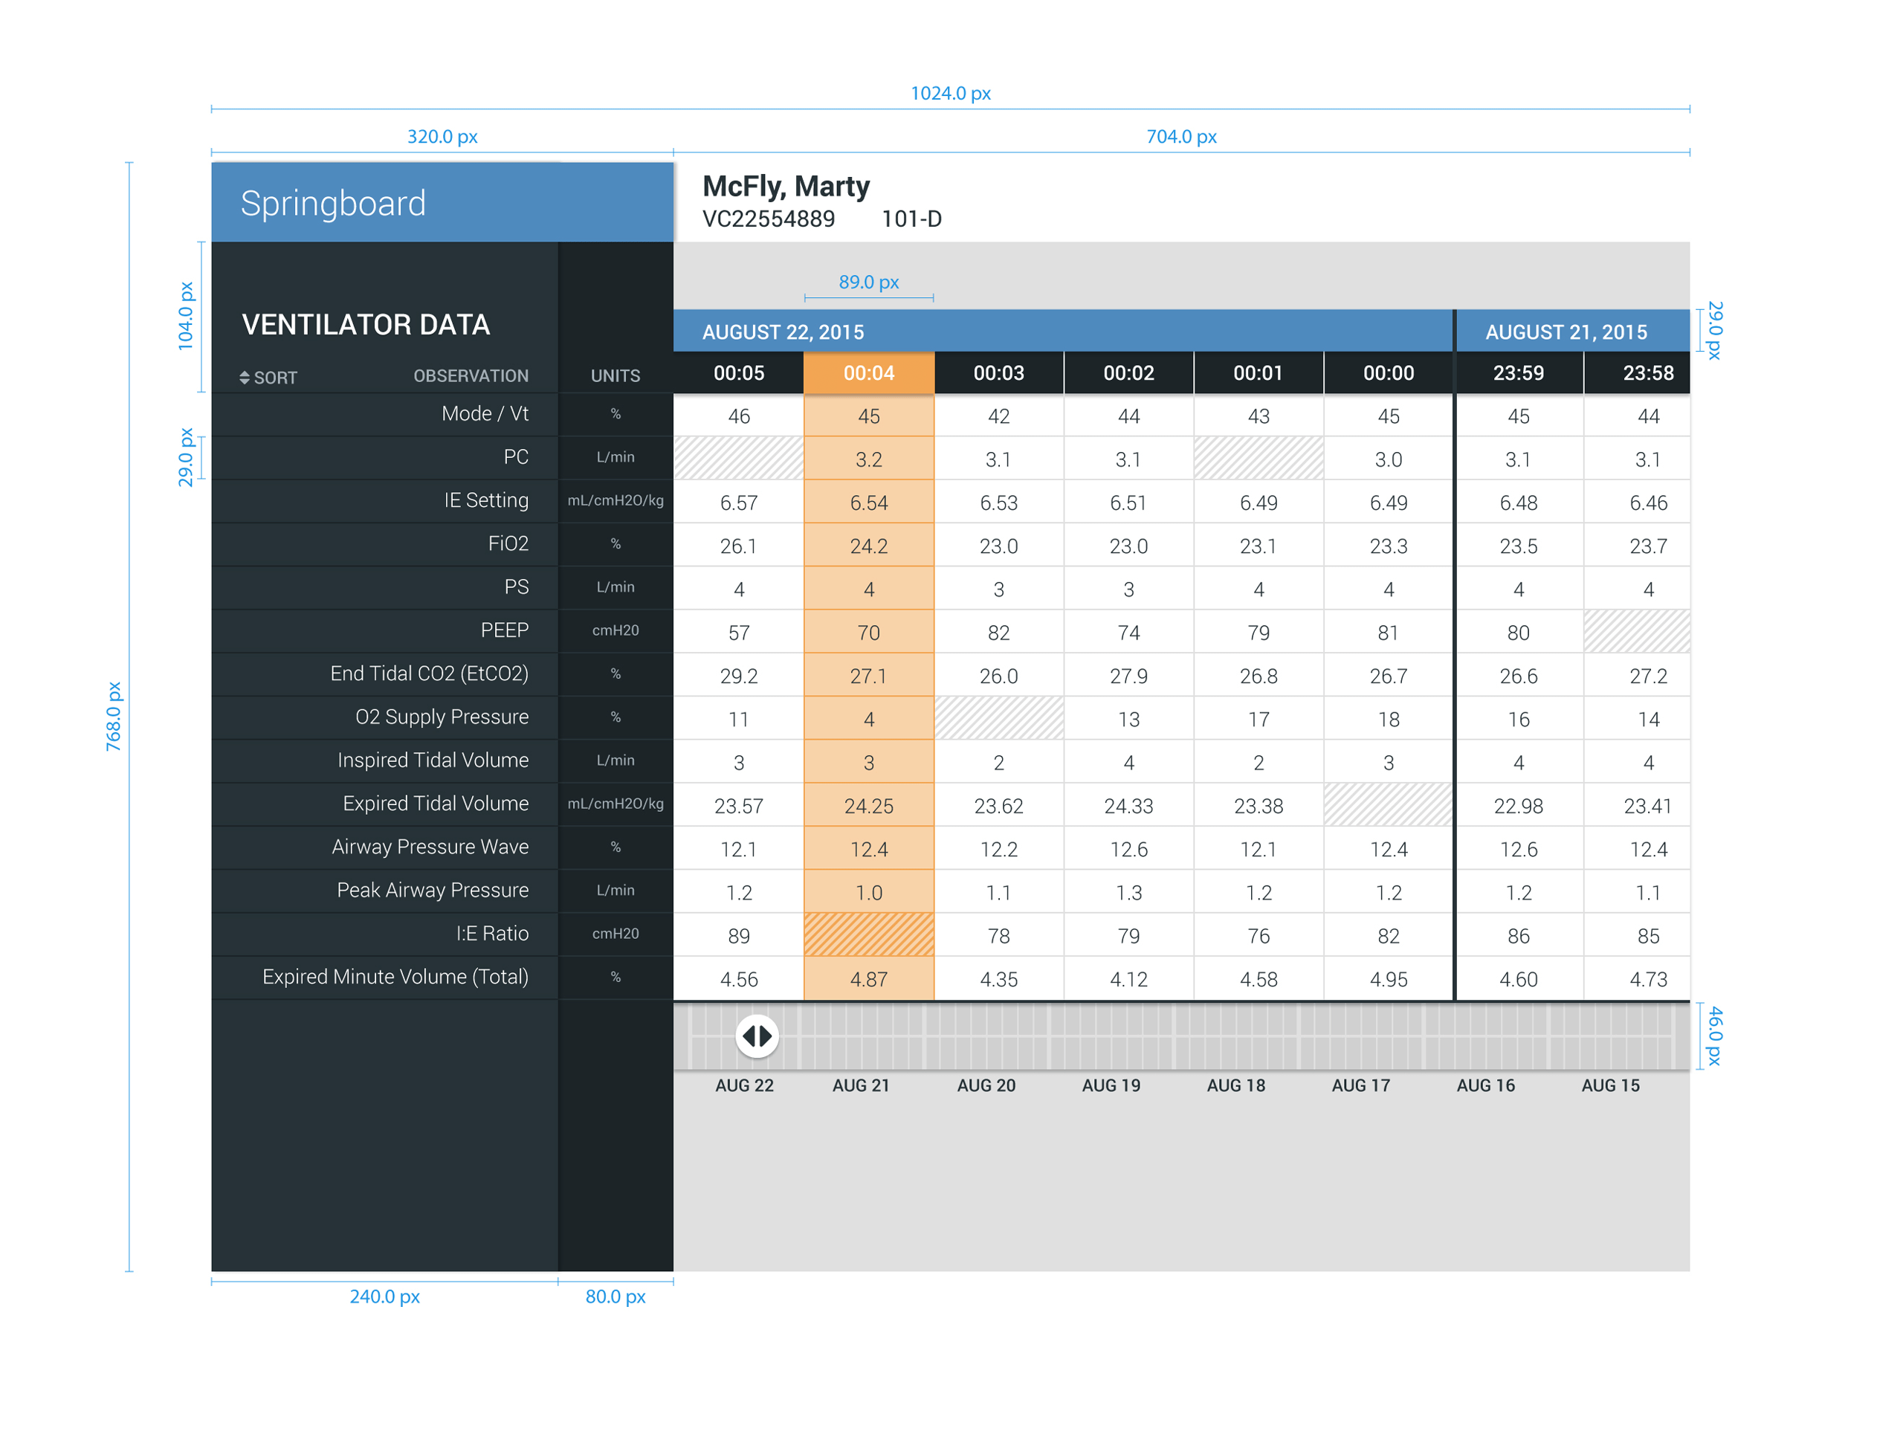The height and width of the screenshot is (1434, 1903).
Task: Select the UNITS column header
Action: click(615, 375)
